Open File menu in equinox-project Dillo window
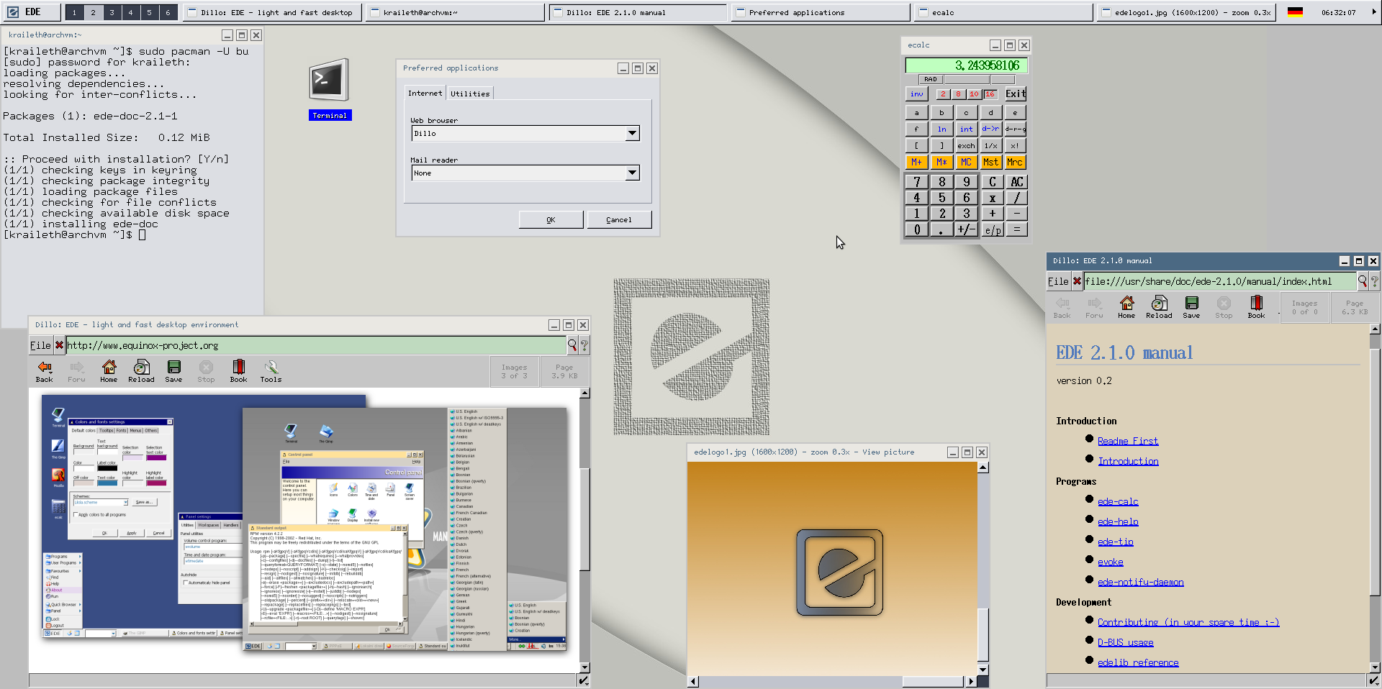The width and height of the screenshot is (1382, 689). pos(40,345)
